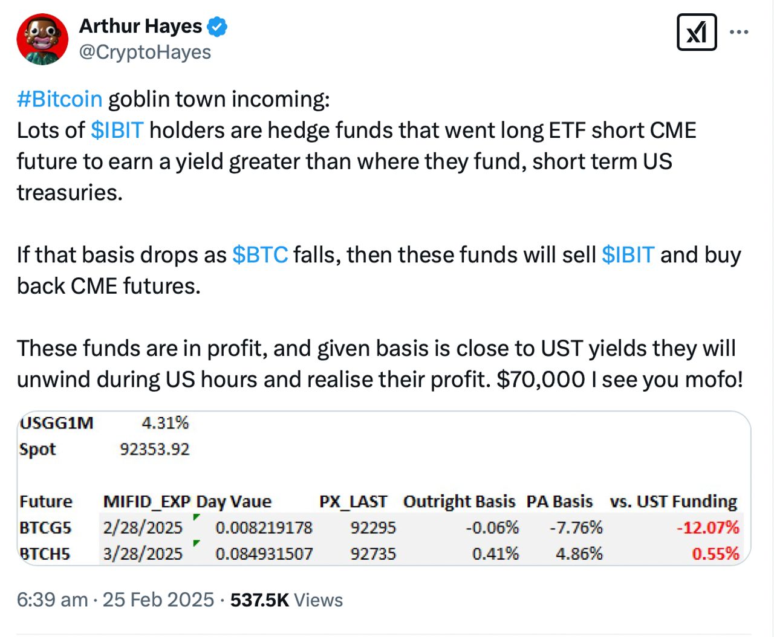Click the tweet timestamp 6:39 am
This screenshot has width=774, height=637.
pos(52,600)
